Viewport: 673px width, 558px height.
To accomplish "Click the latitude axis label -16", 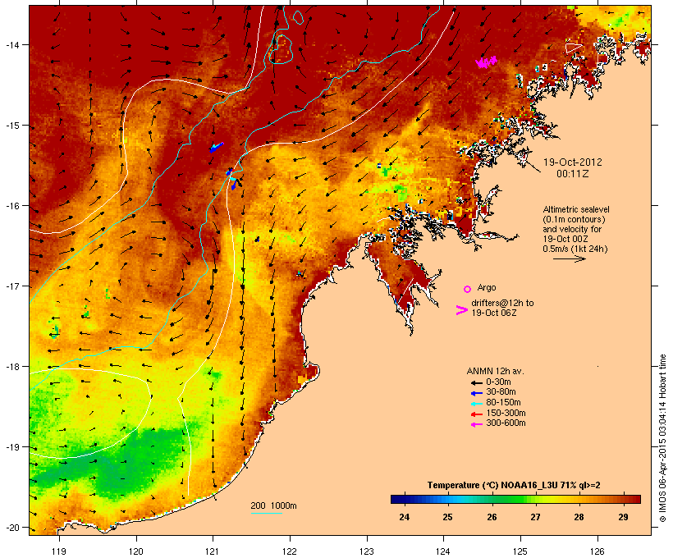I will [12, 206].
